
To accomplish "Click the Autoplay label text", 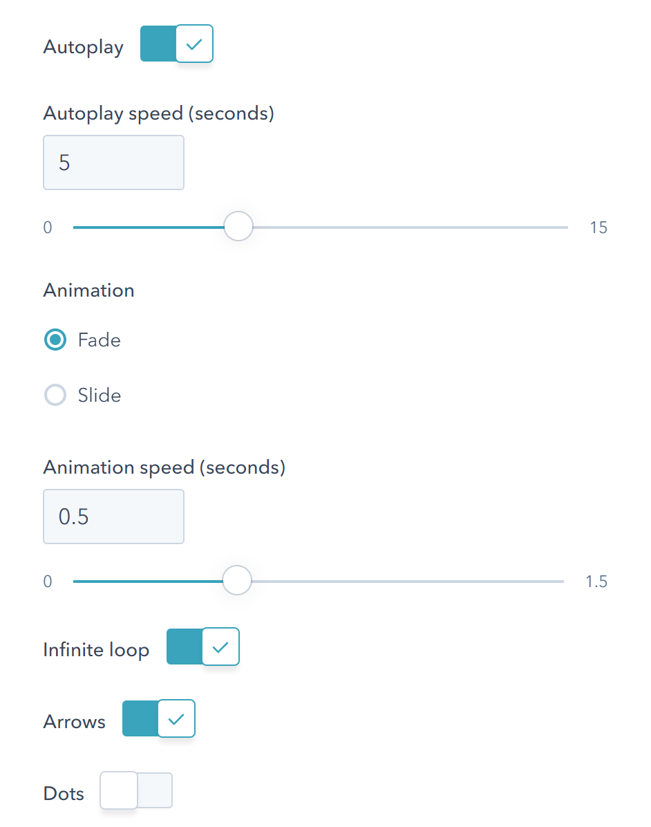I will click(x=84, y=47).
